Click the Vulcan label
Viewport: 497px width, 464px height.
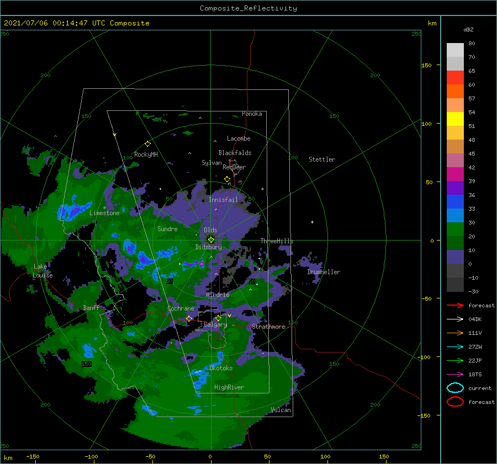point(281,410)
